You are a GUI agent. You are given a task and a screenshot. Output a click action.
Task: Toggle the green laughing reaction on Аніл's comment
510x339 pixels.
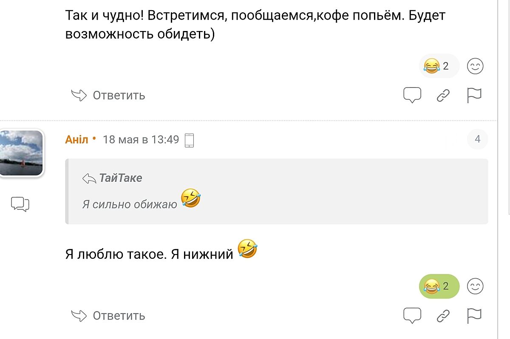pyautogui.click(x=439, y=286)
